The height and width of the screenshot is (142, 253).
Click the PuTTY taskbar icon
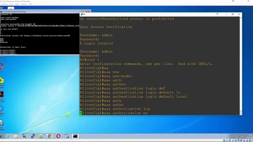[x=33, y=136]
